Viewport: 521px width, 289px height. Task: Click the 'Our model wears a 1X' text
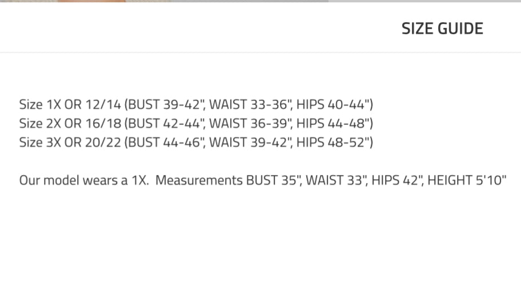click(84, 180)
